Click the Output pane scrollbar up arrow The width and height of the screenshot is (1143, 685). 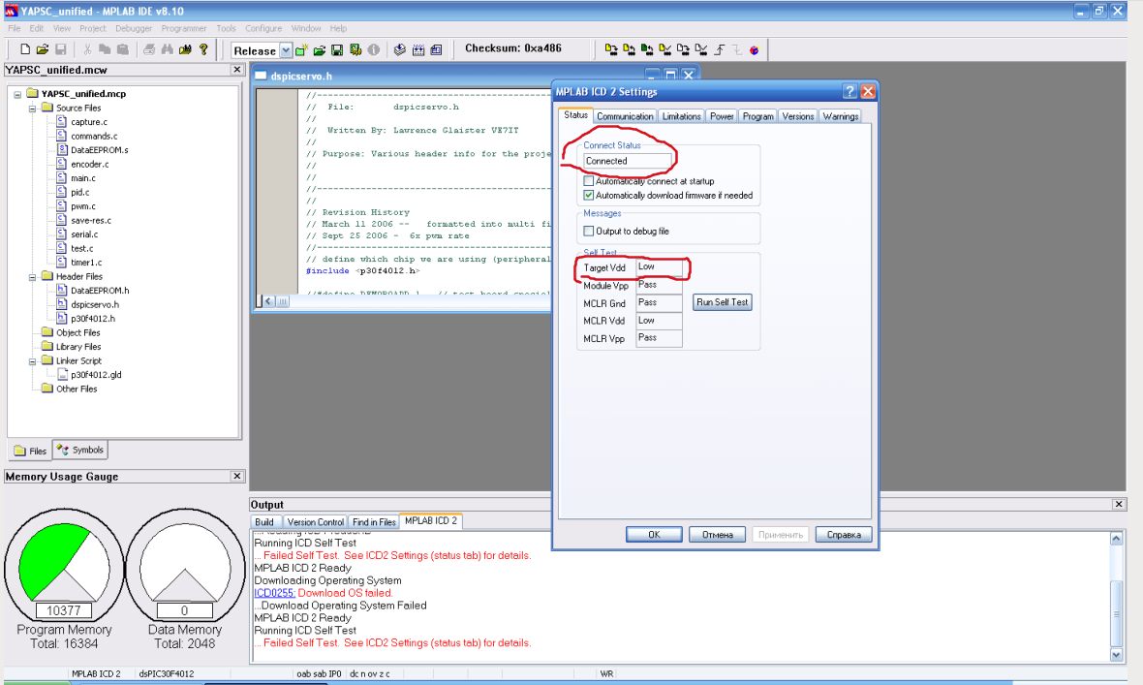[x=1116, y=539]
